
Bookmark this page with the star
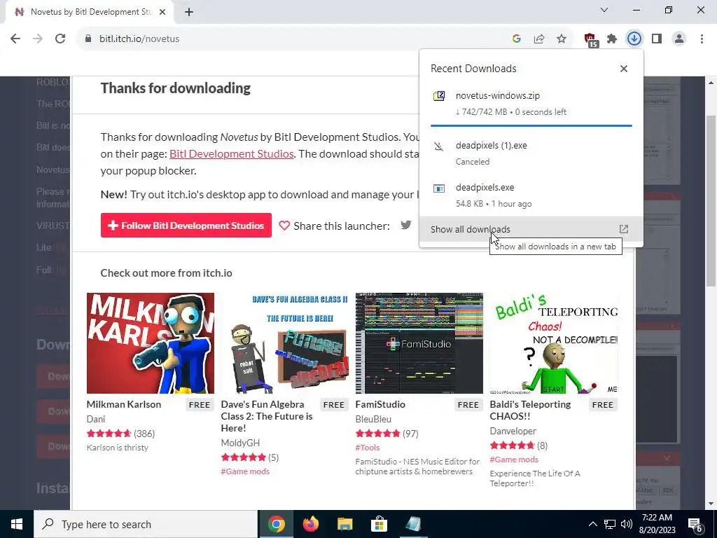(562, 39)
